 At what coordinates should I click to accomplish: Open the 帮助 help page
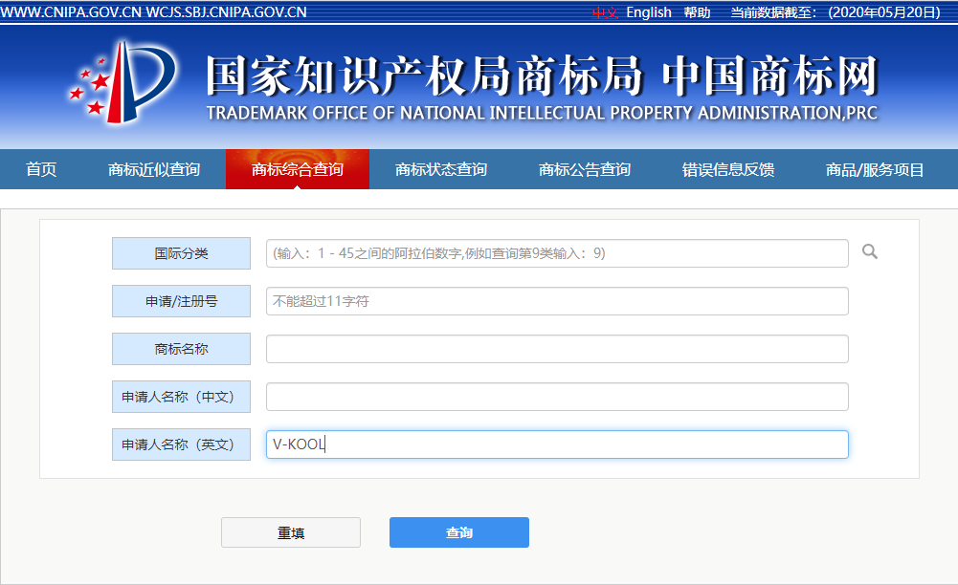coord(697,12)
